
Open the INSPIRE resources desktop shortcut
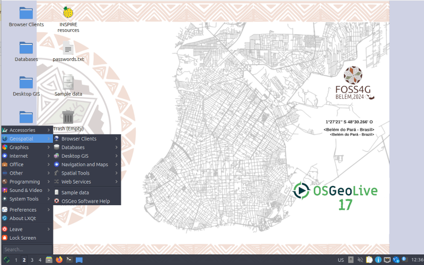point(68,20)
